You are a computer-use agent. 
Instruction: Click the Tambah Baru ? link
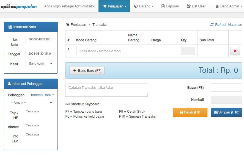click(42, 95)
